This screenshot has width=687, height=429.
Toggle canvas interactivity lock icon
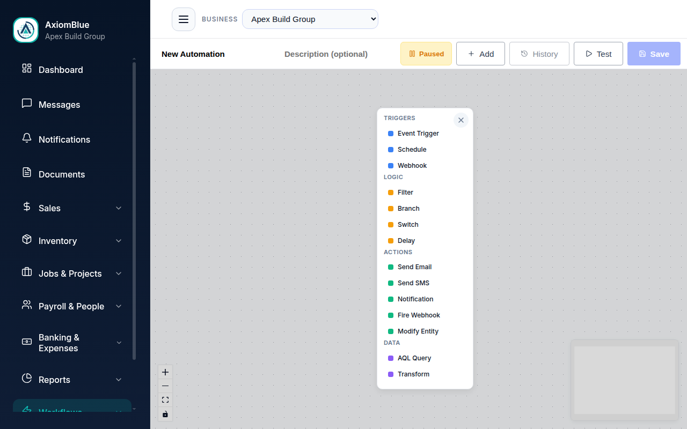click(x=165, y=414)
